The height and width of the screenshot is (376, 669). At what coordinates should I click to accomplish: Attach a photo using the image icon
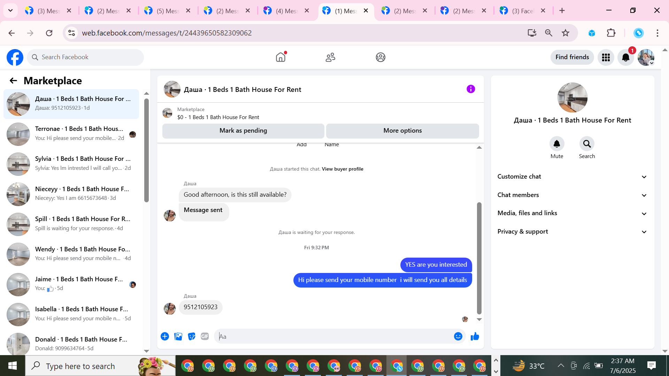coord(178,336)
